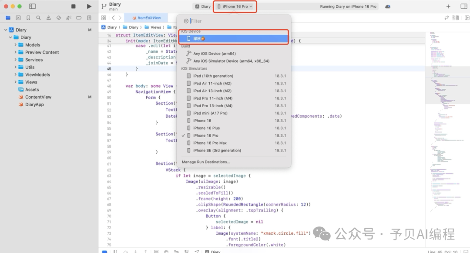Select iPad Air 13-inch (M2) simulator

(x=234, y=91)
